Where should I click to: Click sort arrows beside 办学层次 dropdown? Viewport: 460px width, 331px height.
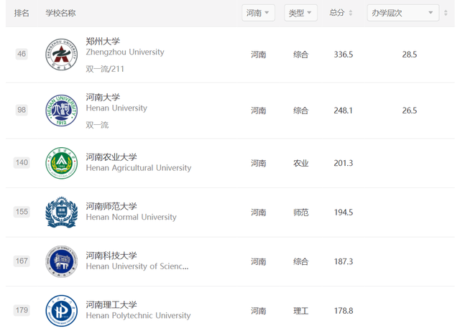[446, 13]
